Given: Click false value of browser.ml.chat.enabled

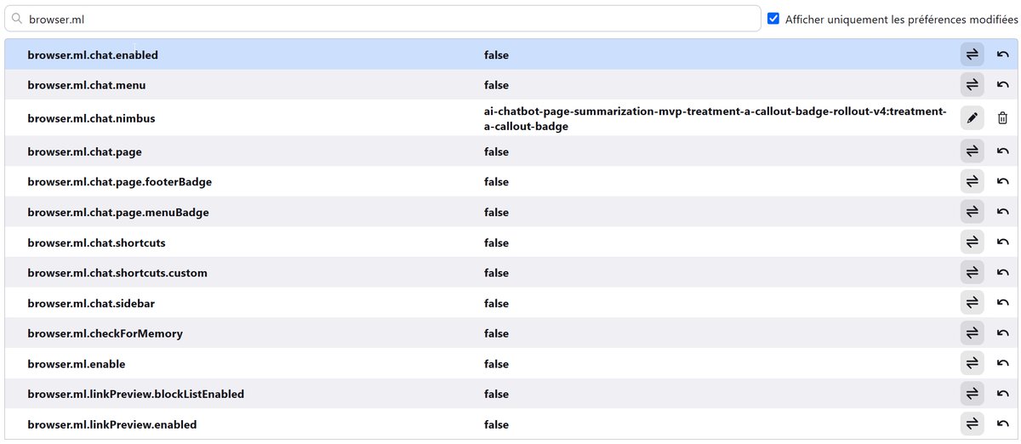Looking at the screenshot, I should pos(496,55).
